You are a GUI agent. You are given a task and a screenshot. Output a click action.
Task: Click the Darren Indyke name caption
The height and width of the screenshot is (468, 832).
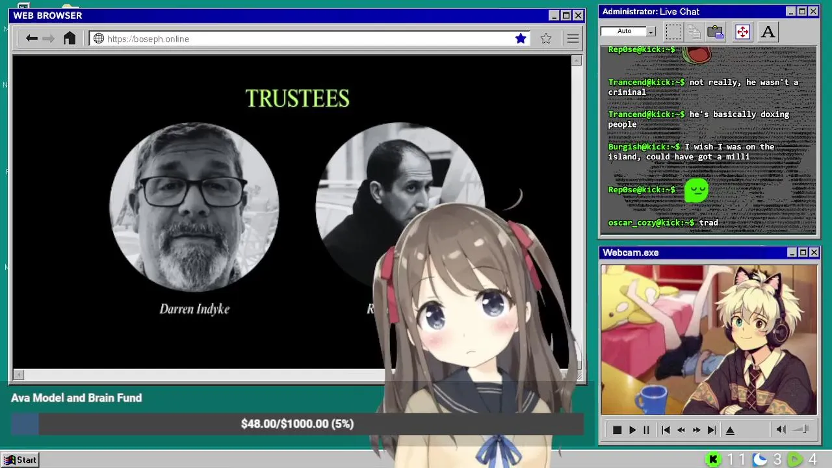click(194, 309)
